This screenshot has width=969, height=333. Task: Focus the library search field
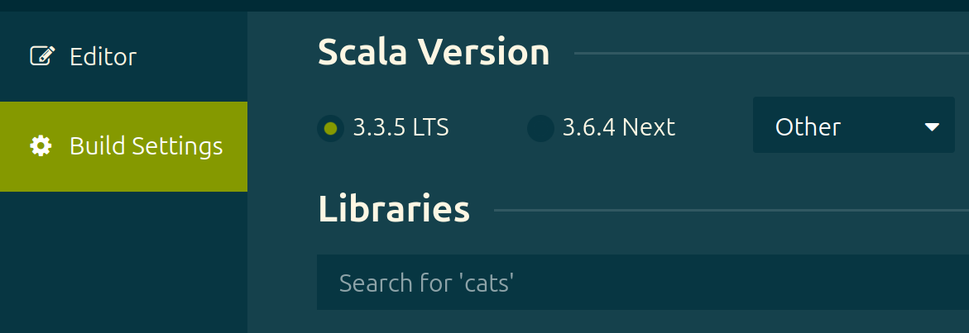pyautogui.click(x=643, y=283)
